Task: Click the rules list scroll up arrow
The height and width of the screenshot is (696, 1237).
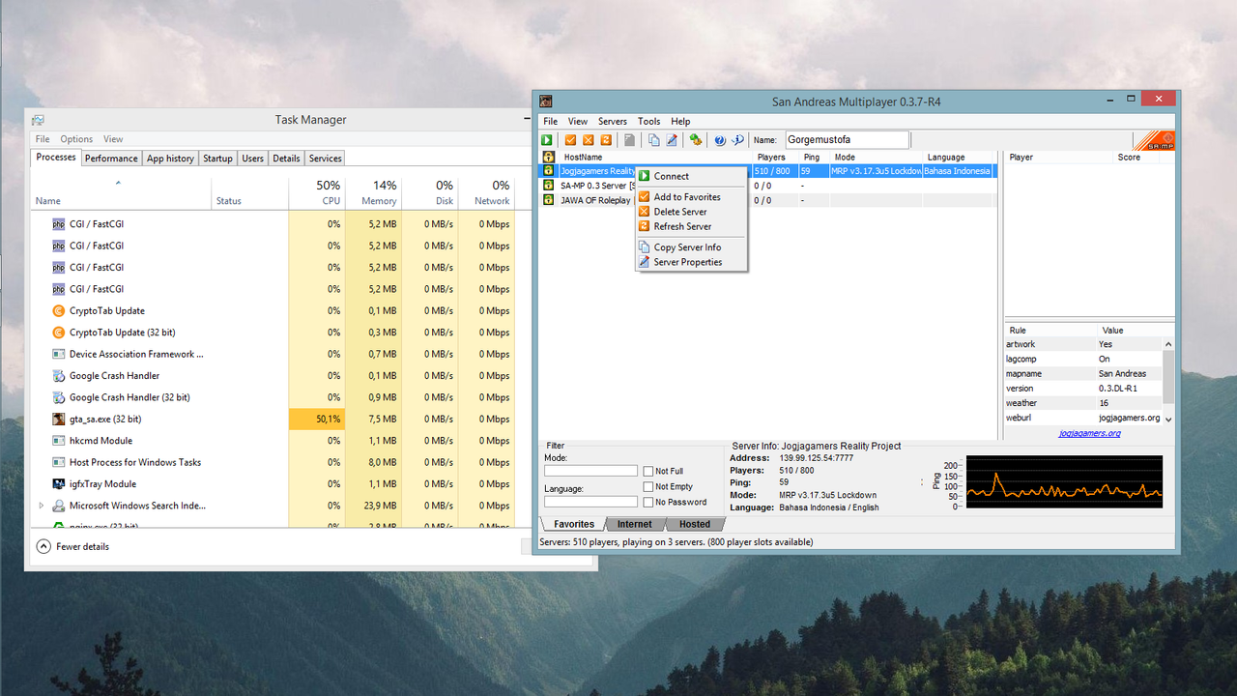Action: pyautogui.click(x=1168, y=344)
